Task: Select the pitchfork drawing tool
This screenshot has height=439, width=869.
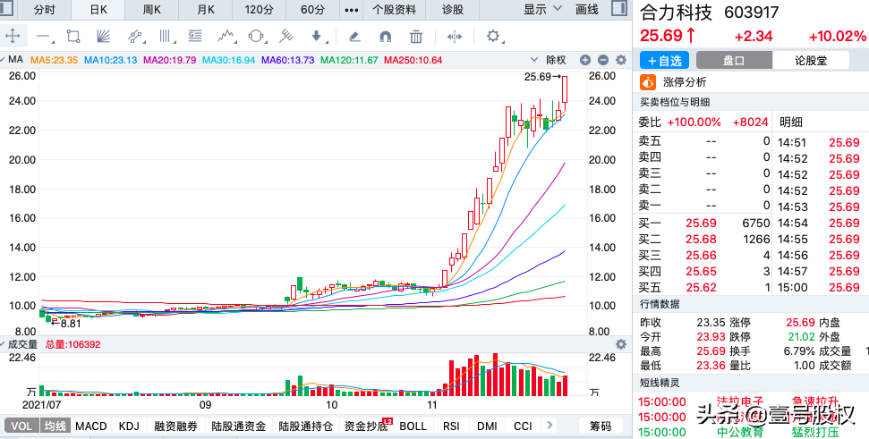Action: 286,37
